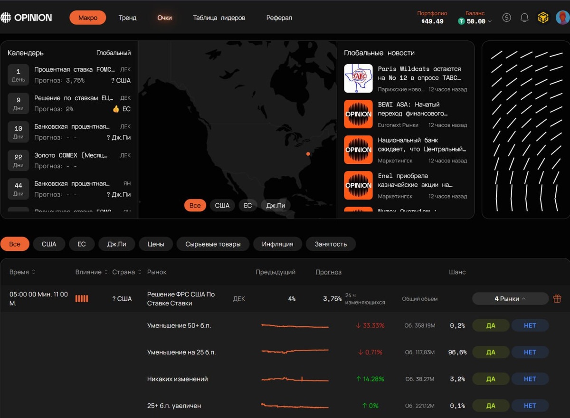Open the notifications bell
The width and height of the screenshot is (570, 418).
pos(524,18)
